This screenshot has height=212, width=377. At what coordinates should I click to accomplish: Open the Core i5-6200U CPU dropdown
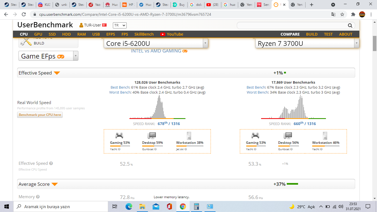[156, 43]
